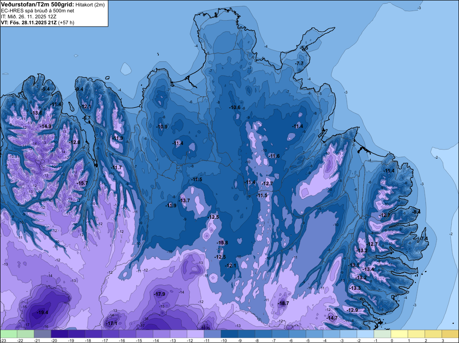Pick the -1 legend color swatch
This screenshot has height=343, width=459.
coord(382,334)
